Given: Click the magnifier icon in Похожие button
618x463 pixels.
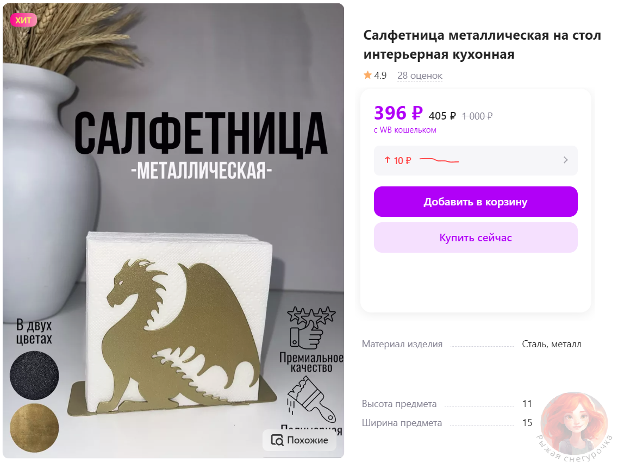Looking at the screenshot, I should [277, 440].
